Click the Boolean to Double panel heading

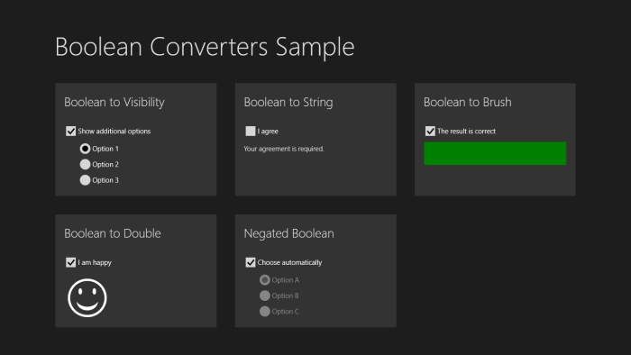(113, 233)
